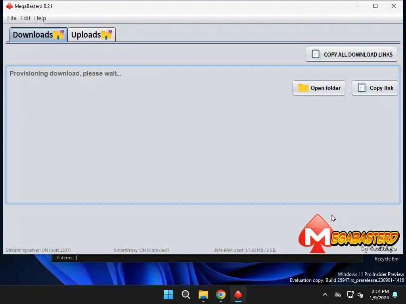Image resolution: width=406 pixels, height=304 pixels.
Task: Open the clock and date panel
Action: coord(379,294)
